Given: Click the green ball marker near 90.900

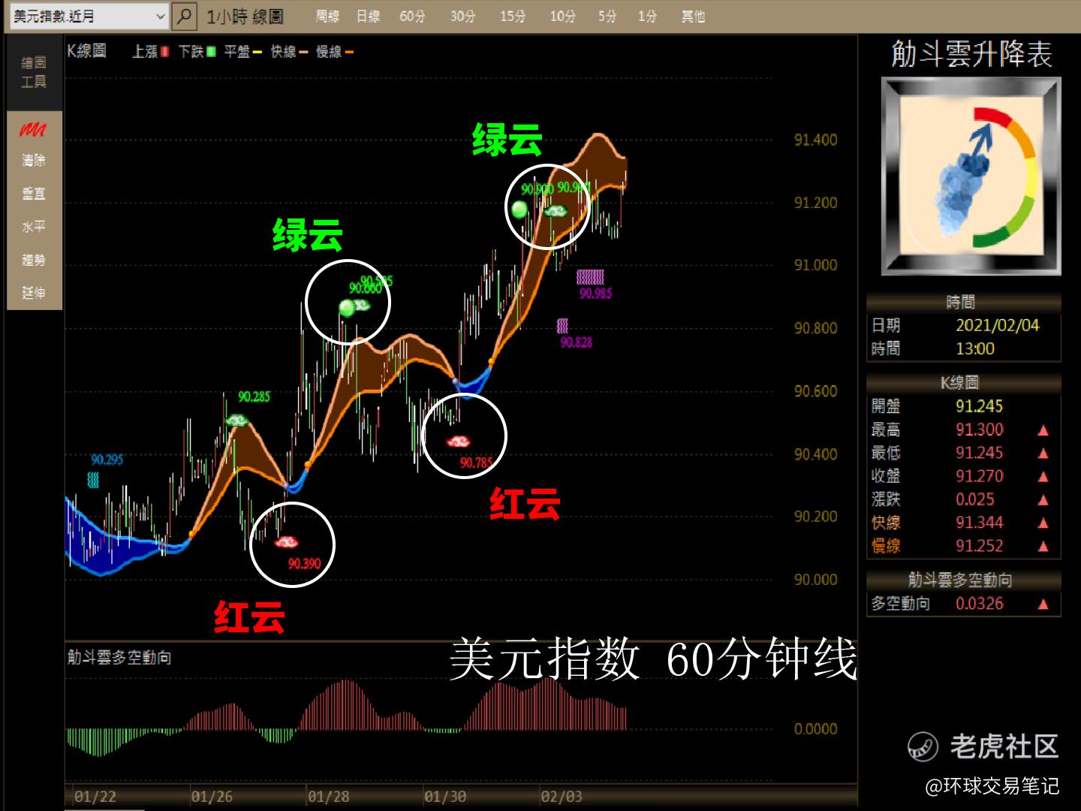Looking at the screenshot, I should point(519,210).
